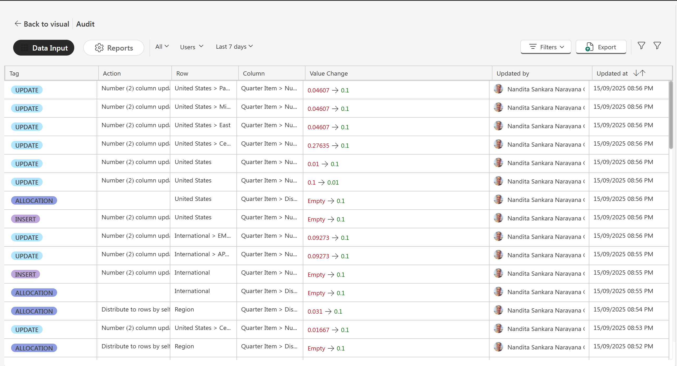Click the Filters lines icon

click(533, 47)
